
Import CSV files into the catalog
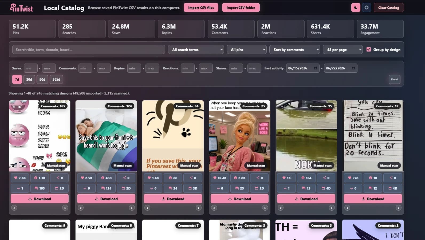pos(201,7)
